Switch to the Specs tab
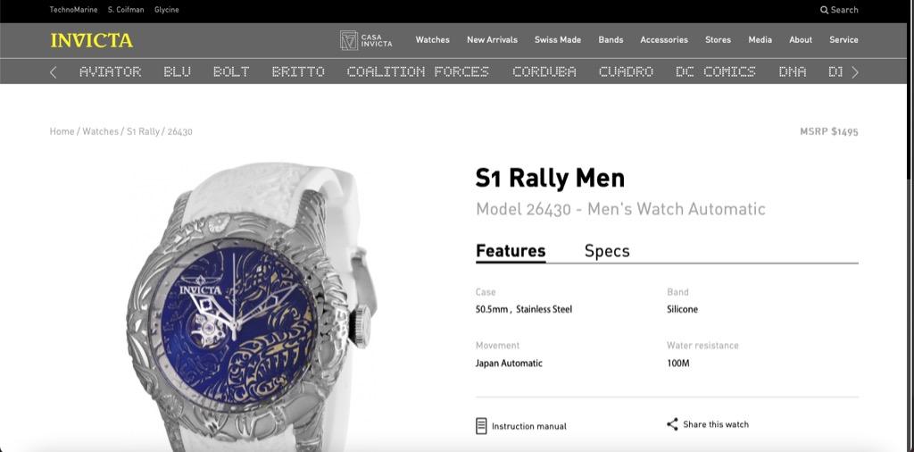This screenshot has width=914, height=452. coord(607,251)
